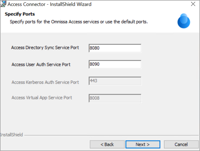
Task: Cancel the InstallShield wizard
Action: click(x=181, y=145)
